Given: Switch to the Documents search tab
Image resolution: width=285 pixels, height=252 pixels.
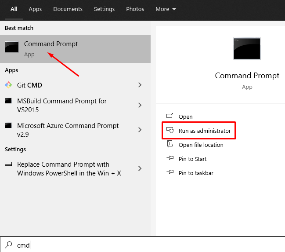Looking at the screenshot, I should point(68,9).
